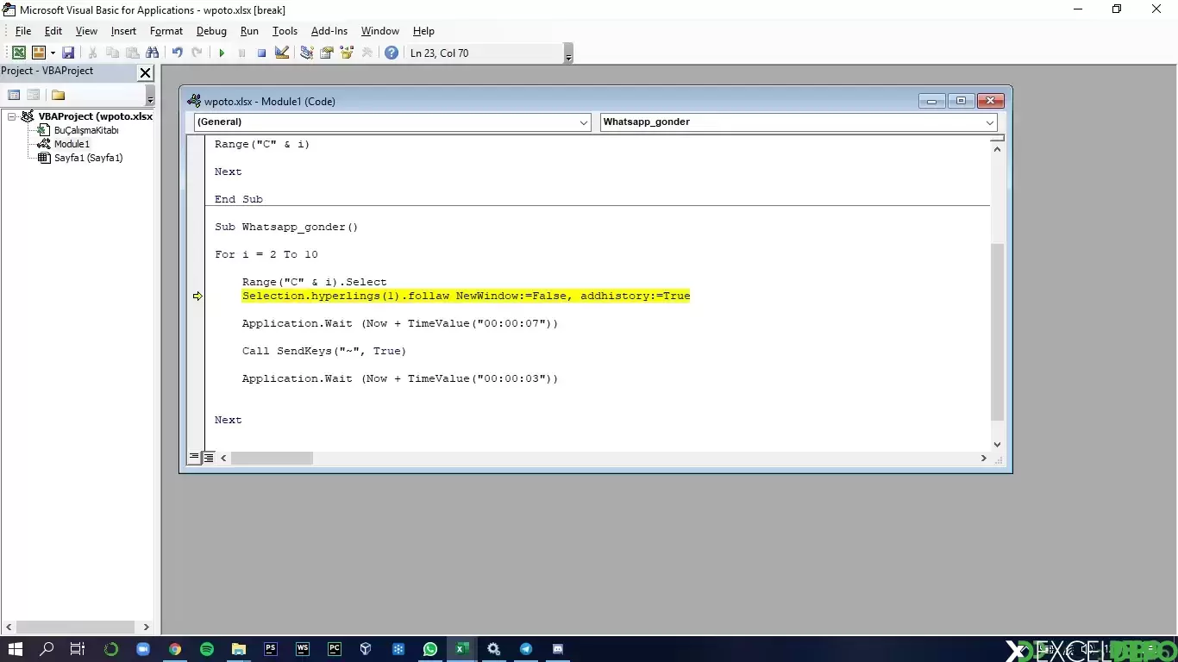This screenshot has height=662, width=1178.
Task: Click Project pane horizontal scrollbar thumb
Action: (75, 627)
